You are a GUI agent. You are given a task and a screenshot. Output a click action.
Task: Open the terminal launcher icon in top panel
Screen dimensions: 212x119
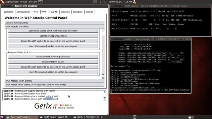coord(40,2)
